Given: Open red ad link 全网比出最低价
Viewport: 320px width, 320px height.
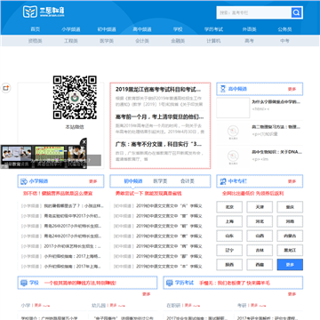Looking at the screenshot, I should 252,194.
